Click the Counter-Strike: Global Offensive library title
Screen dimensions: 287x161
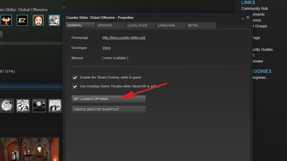coord(24,10)
